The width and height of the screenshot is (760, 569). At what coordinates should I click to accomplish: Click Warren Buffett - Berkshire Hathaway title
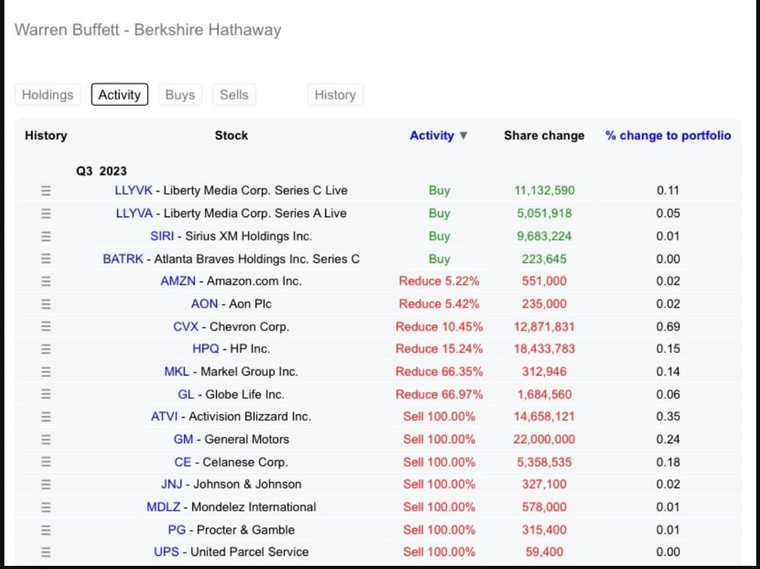pyautogui.click(x=148, y=30)
